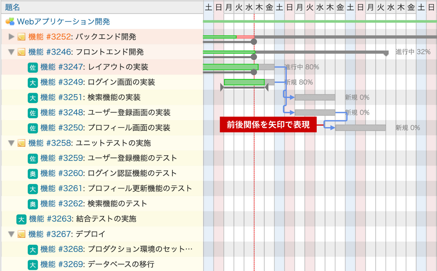Click the 佐 avatar on #3250
Image resolution: width=437 pixels, height=271 pixels.
click(33, 128)
